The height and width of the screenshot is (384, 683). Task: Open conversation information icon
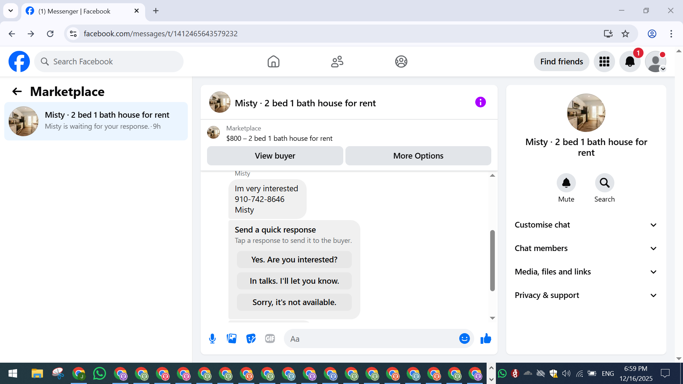481,102
